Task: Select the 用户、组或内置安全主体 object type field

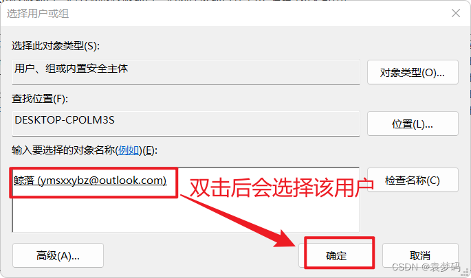Action: click(186, 72)
